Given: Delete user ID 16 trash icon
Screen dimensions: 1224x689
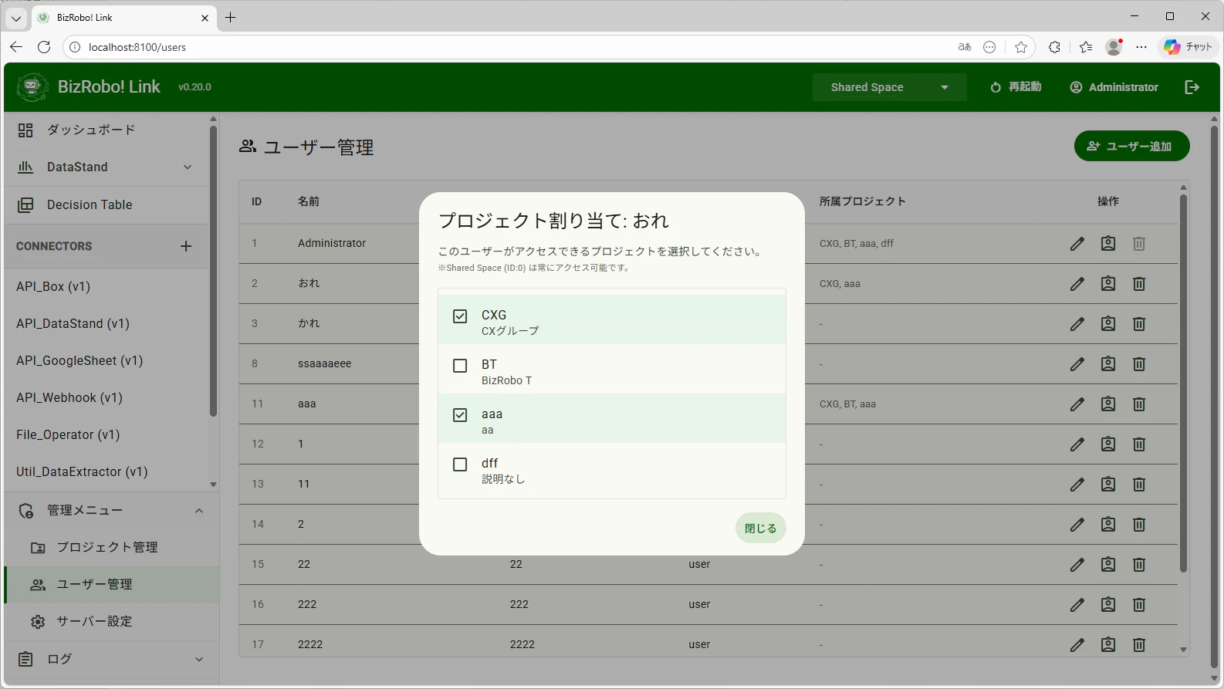Looking at the screenshot, I should click(1139, 605).
